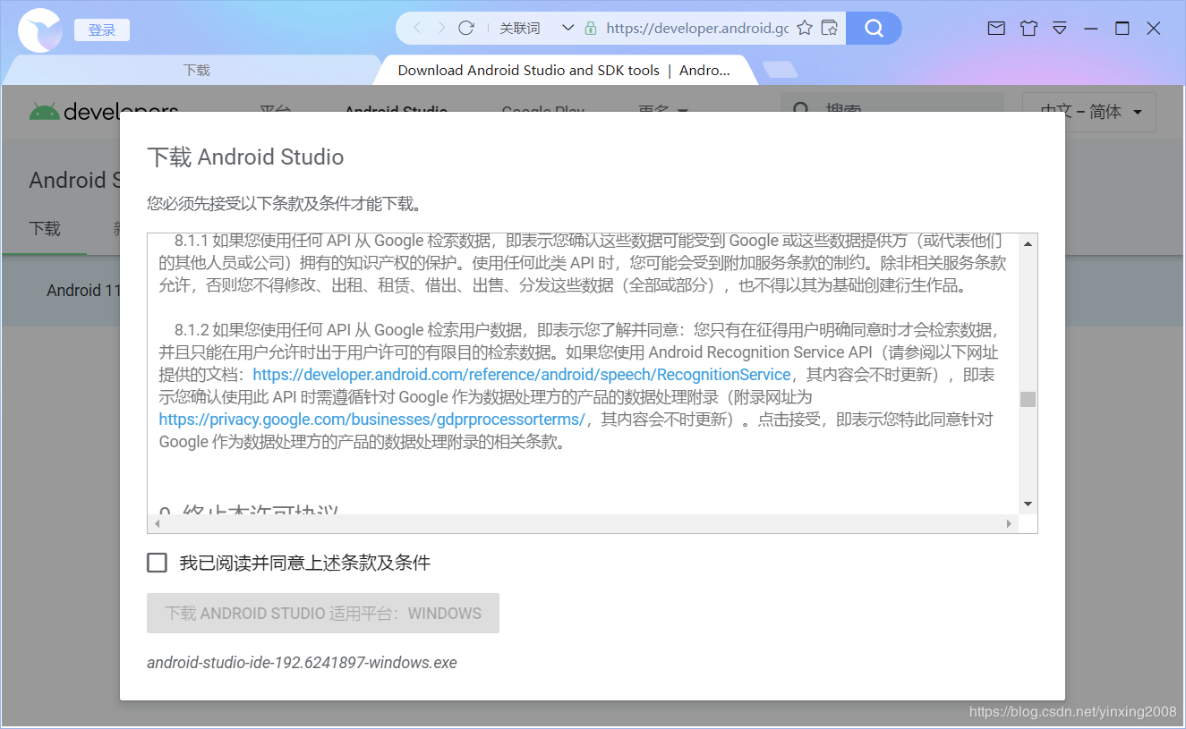Open the privacy.google.com gdprprocessorterms link

(x=372, y=420)
